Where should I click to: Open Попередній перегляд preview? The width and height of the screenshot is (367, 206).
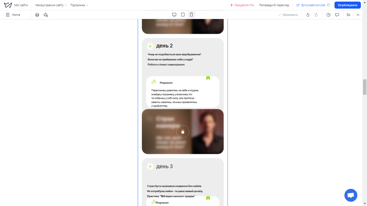tap(274, 5)
